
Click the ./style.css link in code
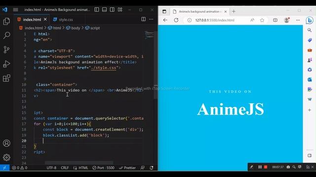point(104,68)
